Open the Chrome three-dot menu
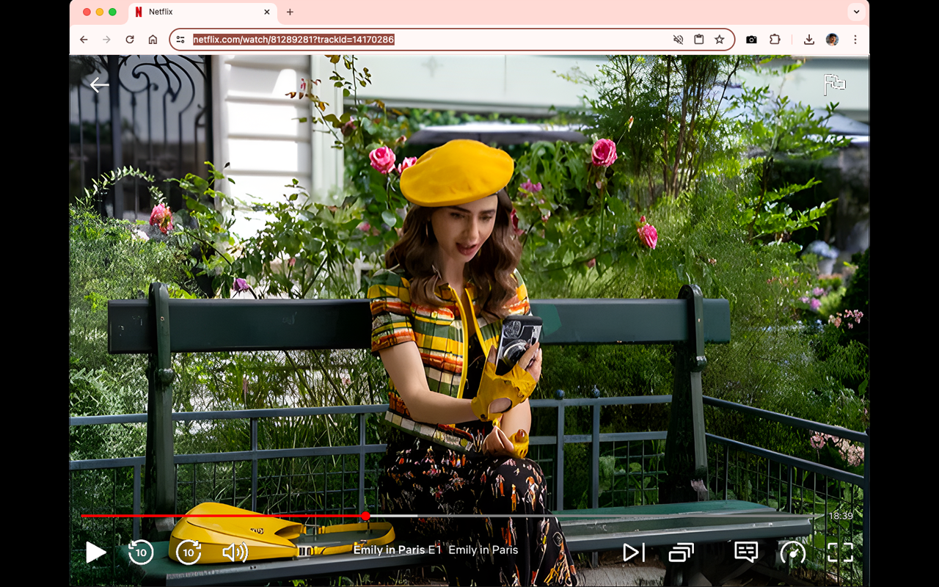Image resolution: width=939 pixels, height=587 pixels. 855,40
